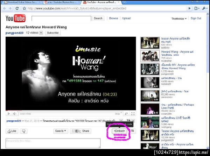Flag the video with the flag icon
The height and width of the screenshot is (156, 210).
(x=132, y=131)
